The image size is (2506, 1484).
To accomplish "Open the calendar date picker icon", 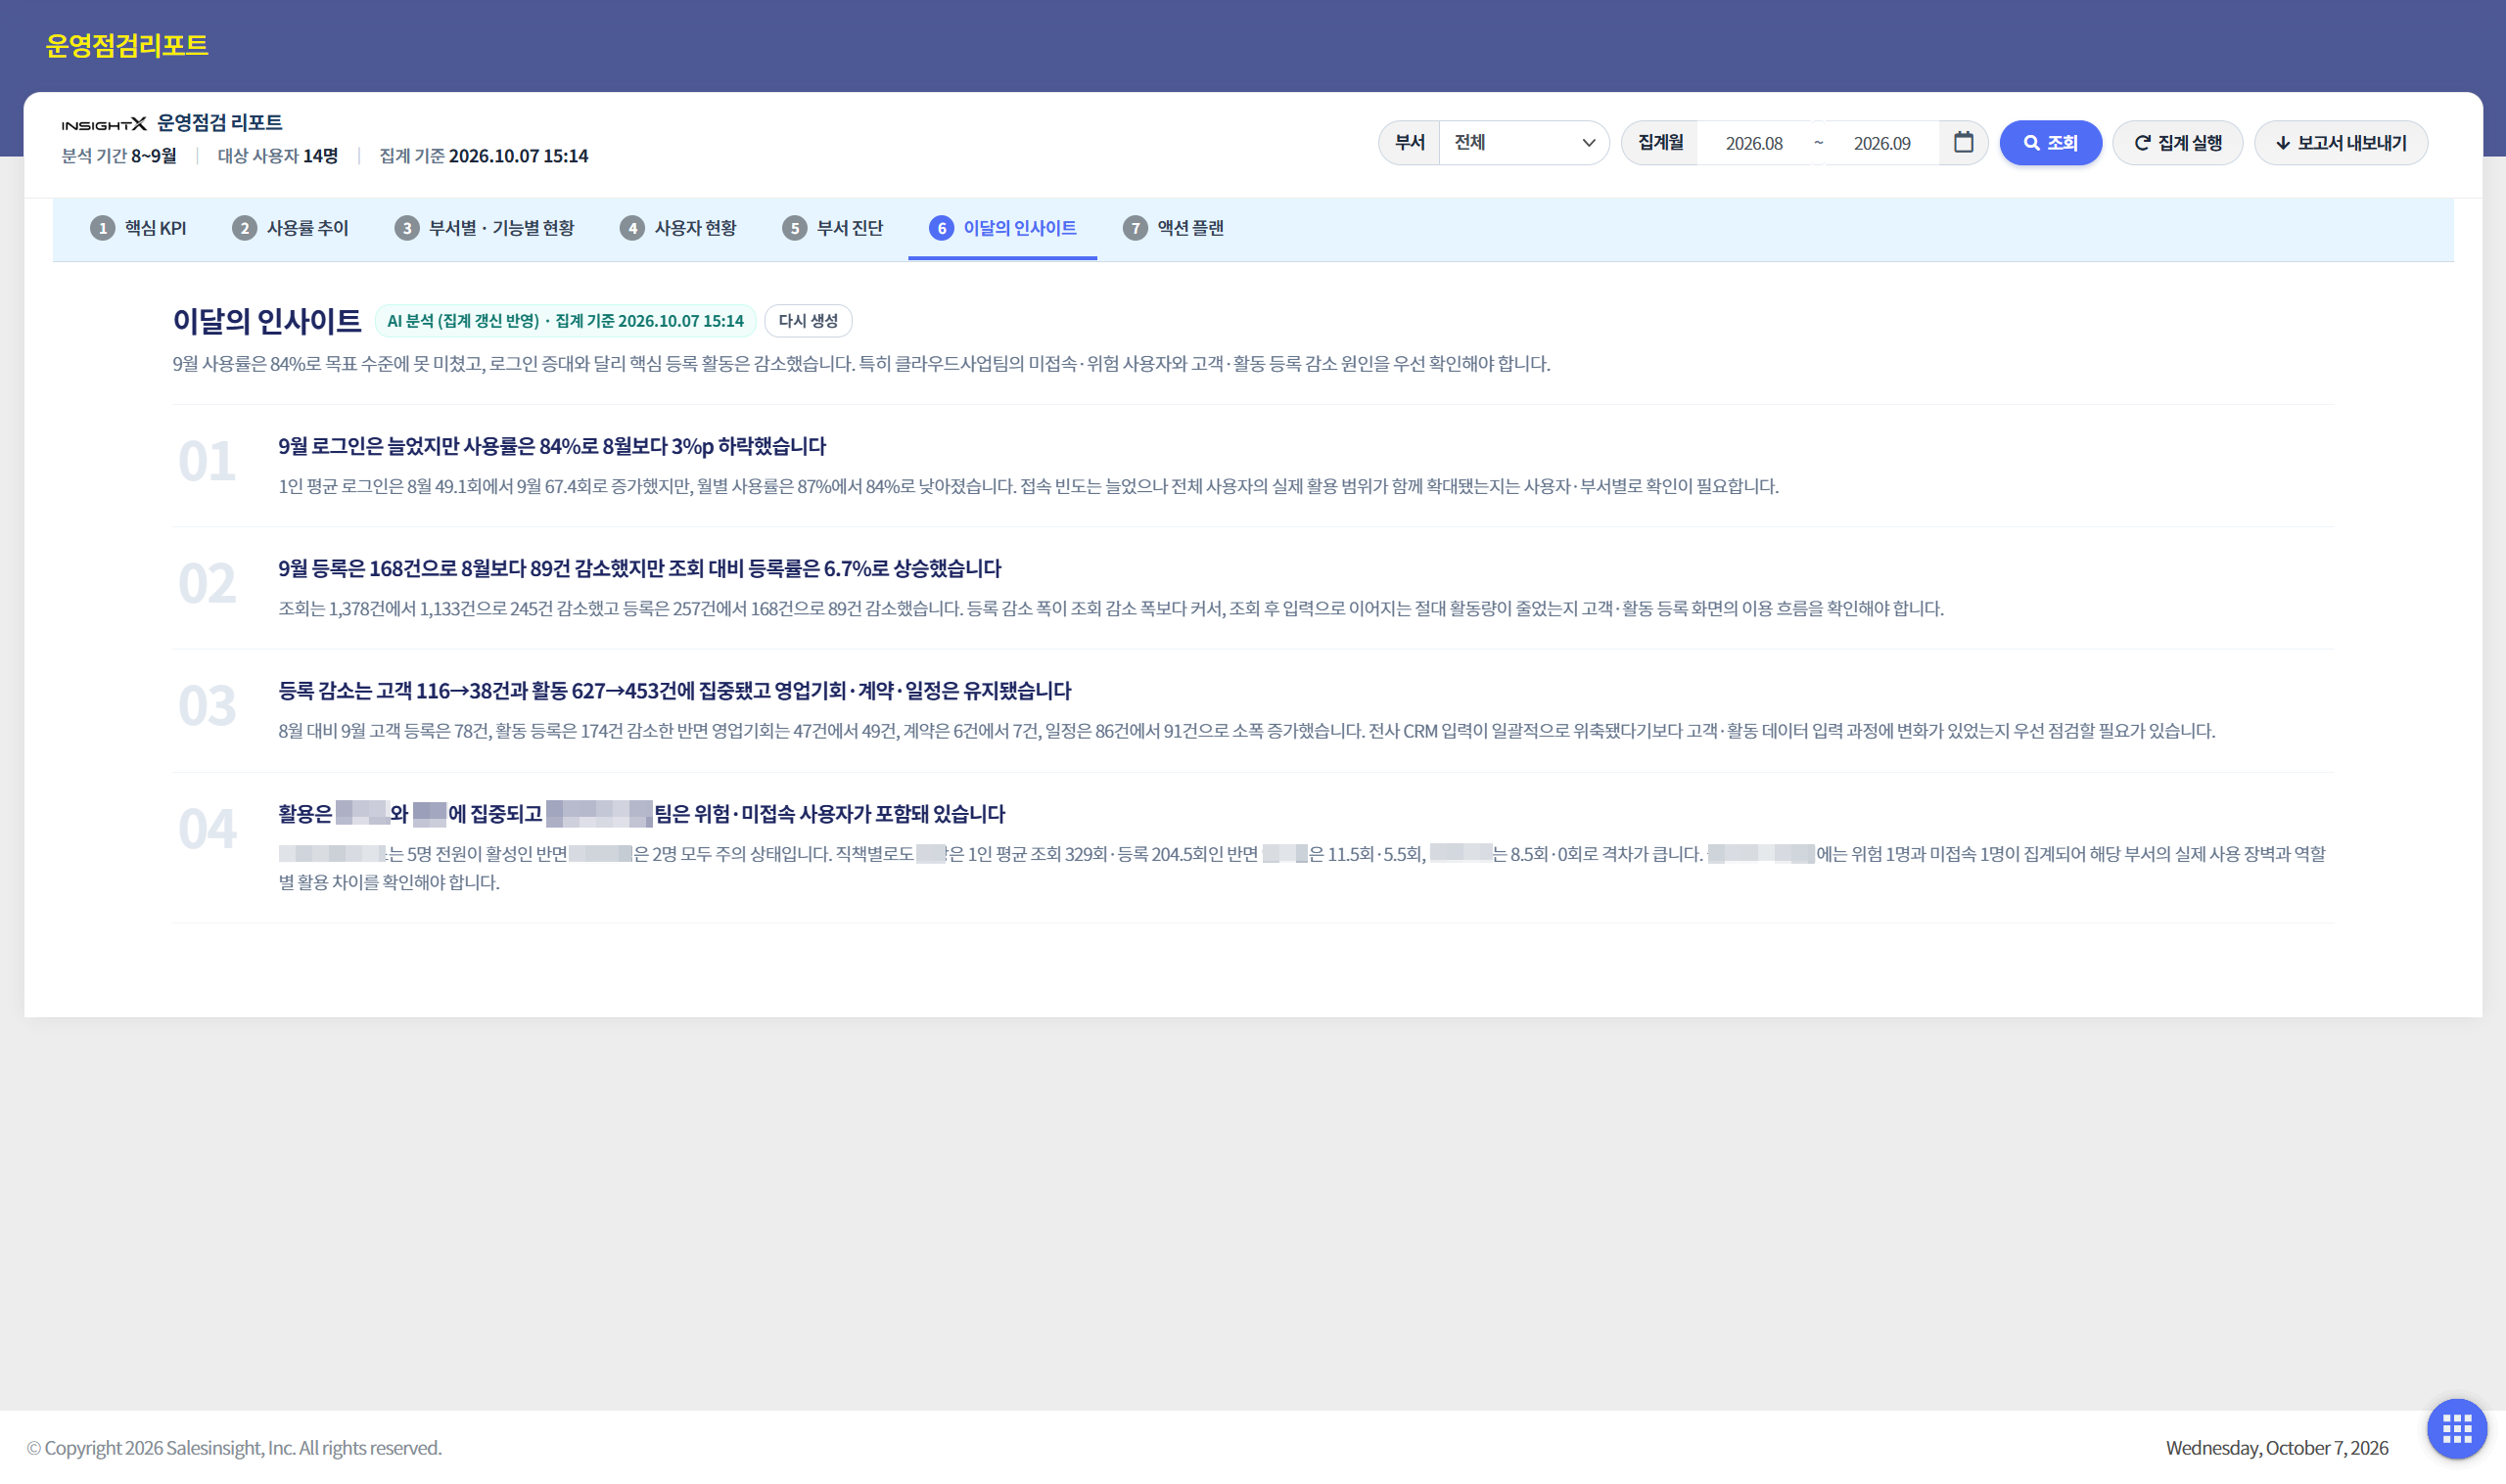I will coord(1963,142).
